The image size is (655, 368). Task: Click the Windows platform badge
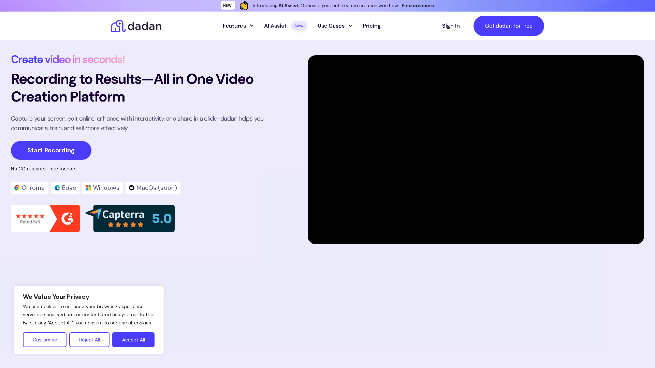click(102, 188)
